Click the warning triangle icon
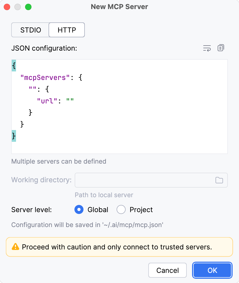 tap(16, 247)
